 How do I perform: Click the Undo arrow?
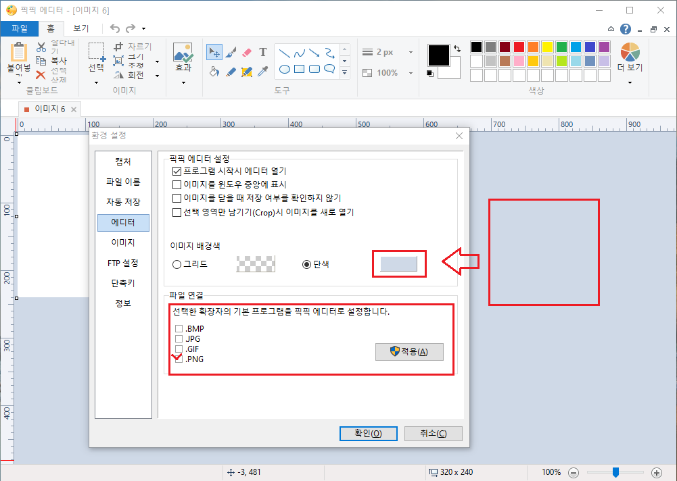coord(115,28)
